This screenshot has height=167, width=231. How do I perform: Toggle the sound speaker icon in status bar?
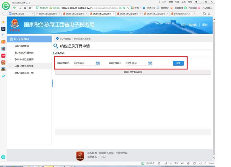[200, 163]
